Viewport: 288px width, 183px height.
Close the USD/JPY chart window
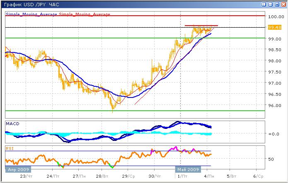283,5
